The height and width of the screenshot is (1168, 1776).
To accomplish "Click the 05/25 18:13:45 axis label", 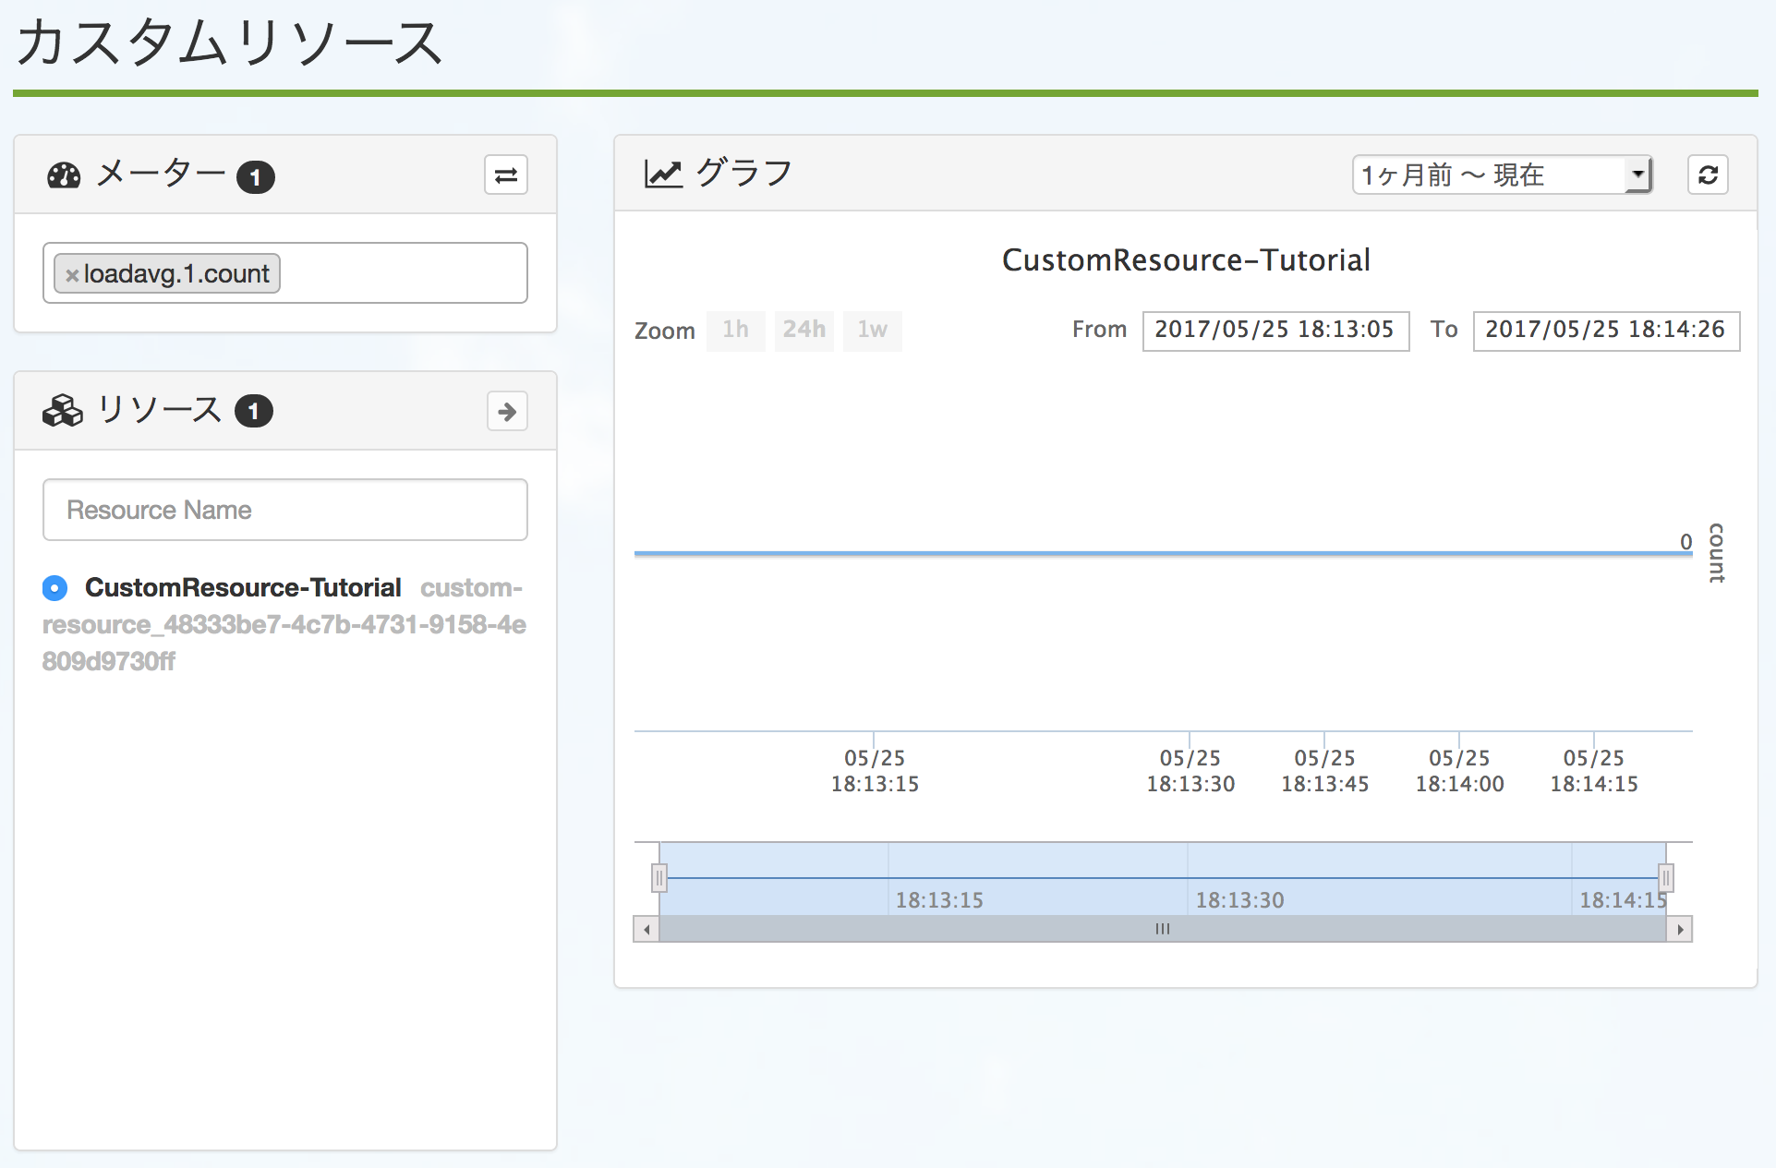I will point(1324,771).
